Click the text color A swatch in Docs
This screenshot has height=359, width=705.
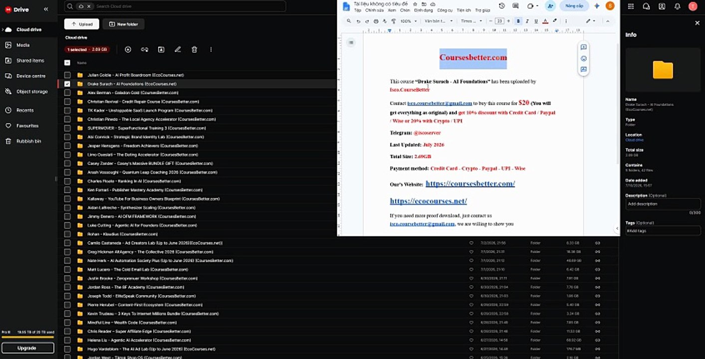[x=545, y=21]
